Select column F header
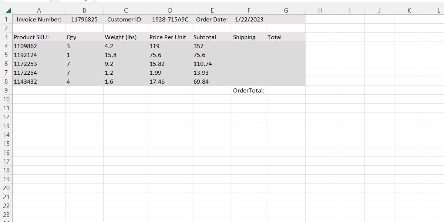The image size is (444, 222). 249,10
